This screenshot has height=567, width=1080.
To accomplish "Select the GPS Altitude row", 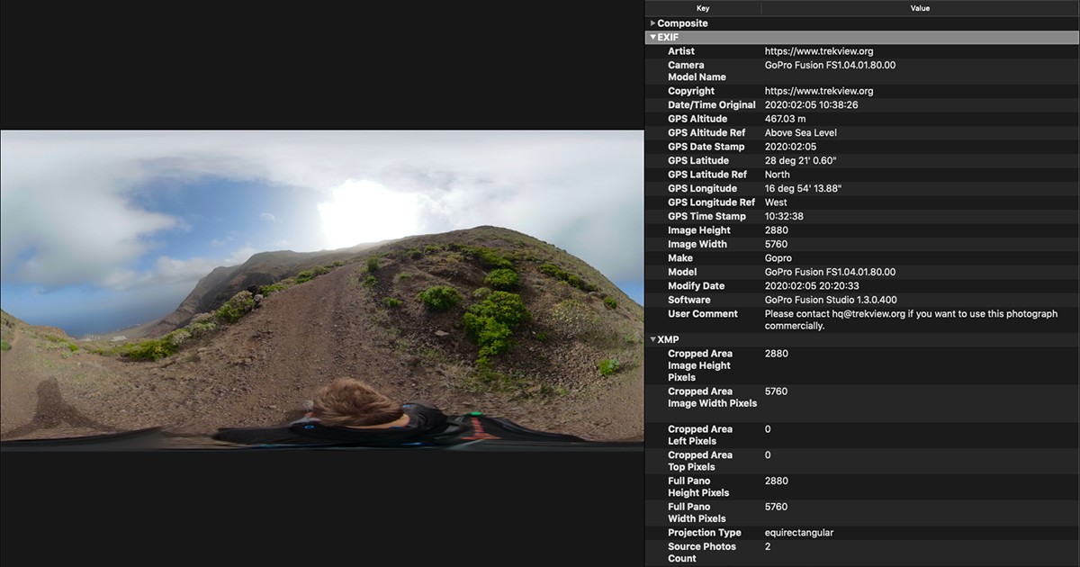I will point(697,119).
